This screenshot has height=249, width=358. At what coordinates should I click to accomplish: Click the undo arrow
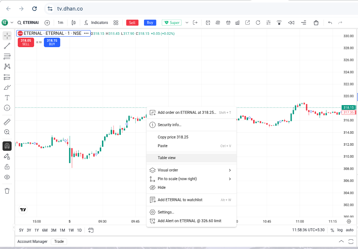330,22
